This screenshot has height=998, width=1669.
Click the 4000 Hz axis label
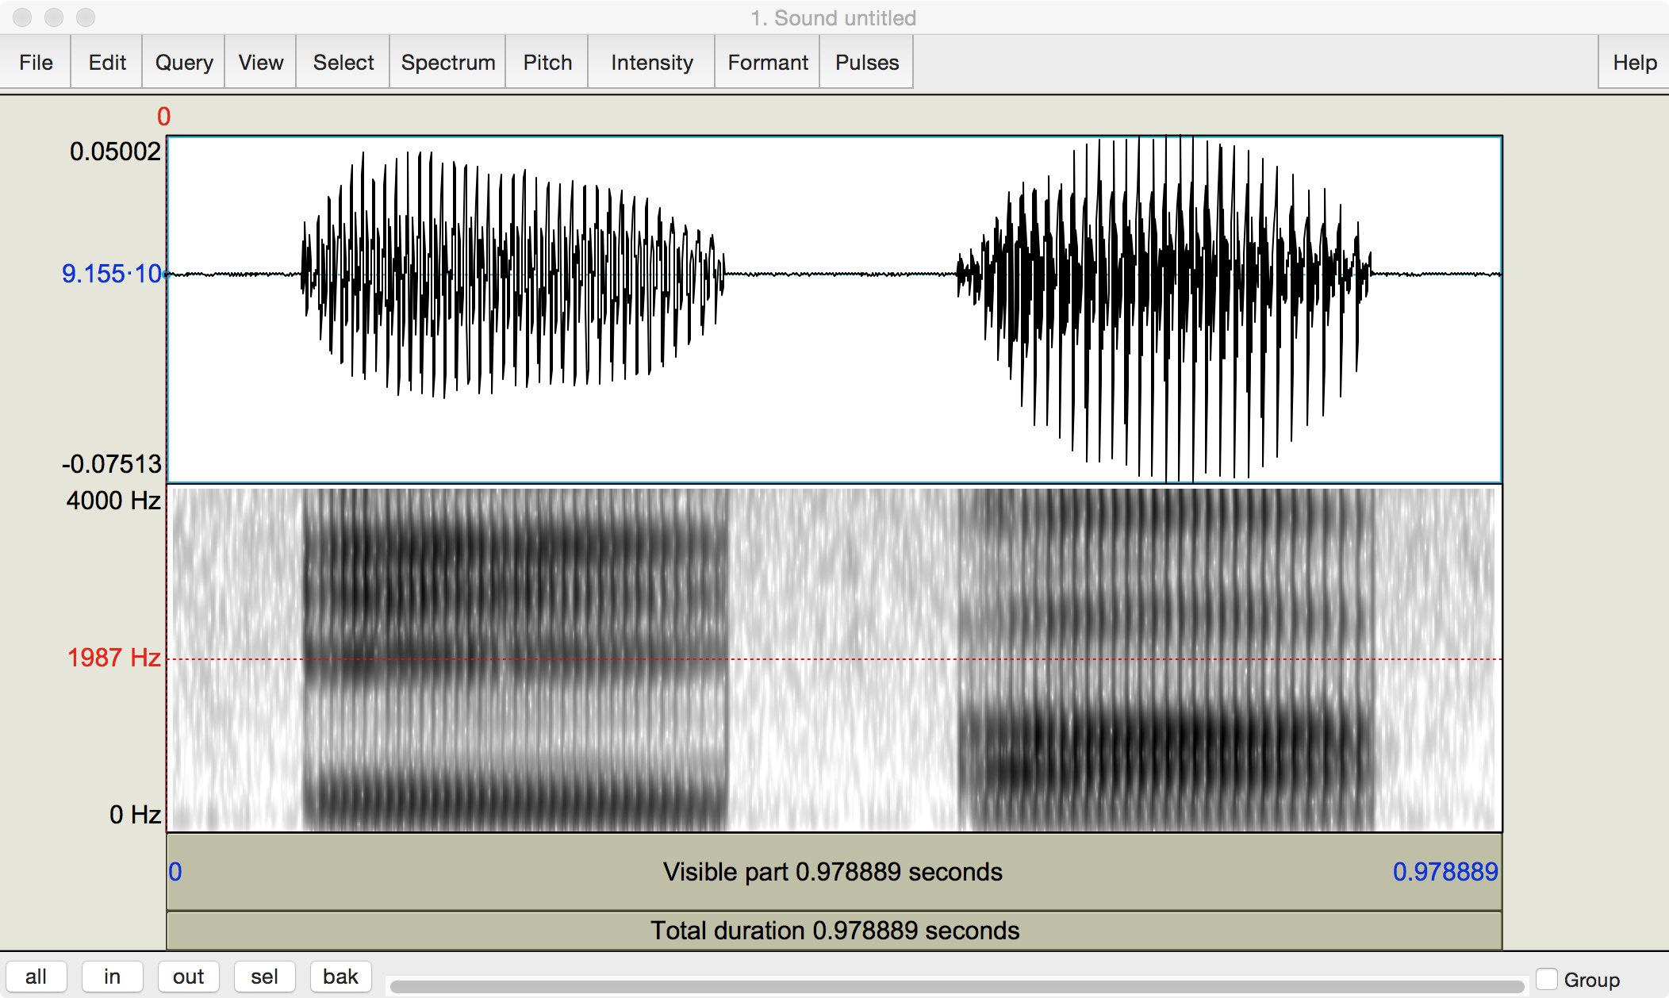[x=113, y=501]
